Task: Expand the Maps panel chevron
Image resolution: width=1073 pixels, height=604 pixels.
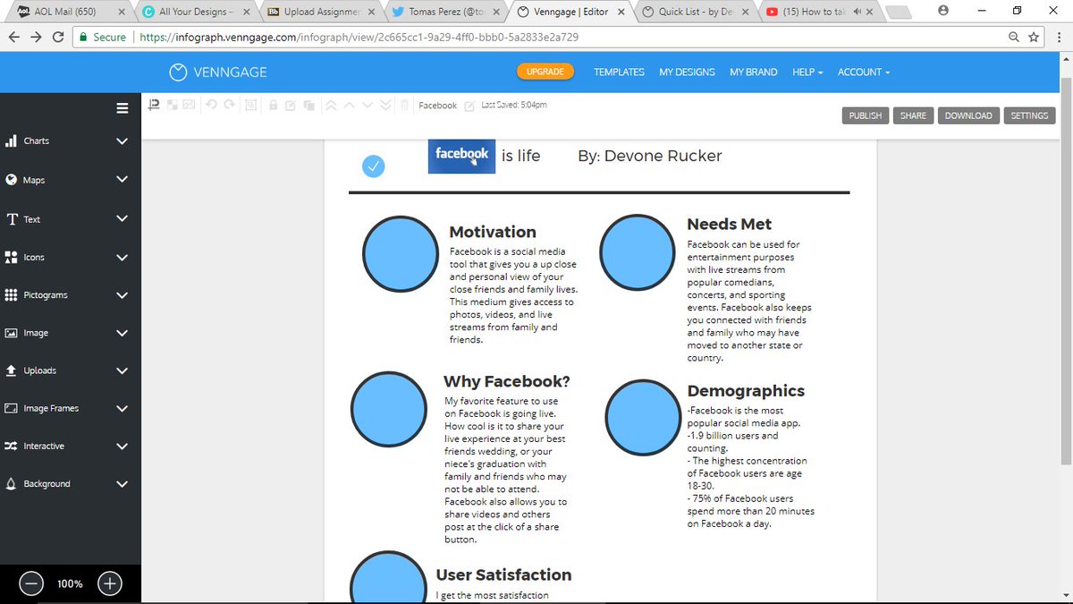Action: (123, 180)
